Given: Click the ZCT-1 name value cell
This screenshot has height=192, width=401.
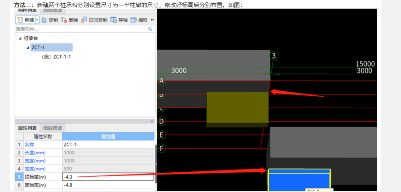Looking at the screenshot, I should click(108, 144).
